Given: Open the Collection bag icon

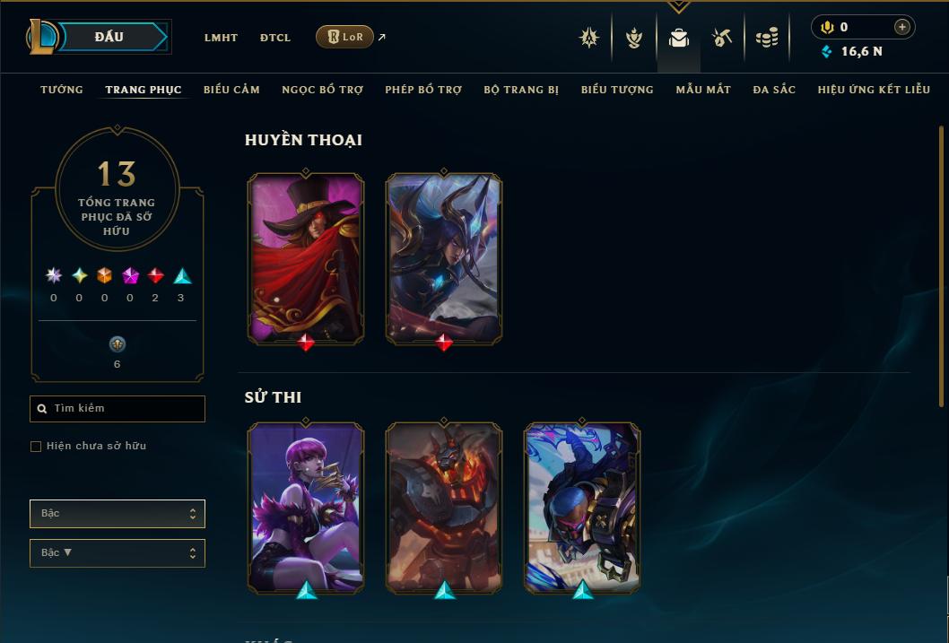Looking at the screenshot, I should (x=678, y=38).
